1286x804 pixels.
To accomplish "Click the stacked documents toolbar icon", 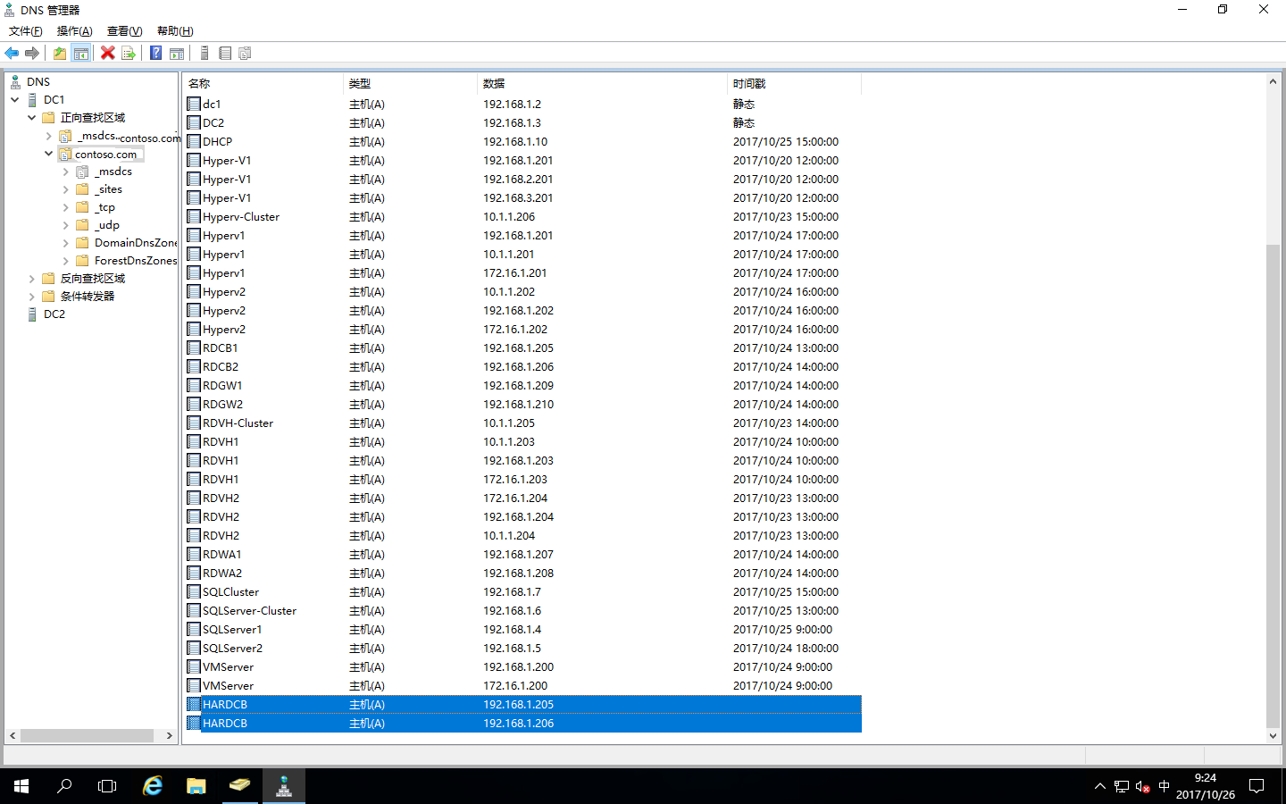I will point(245,54).
